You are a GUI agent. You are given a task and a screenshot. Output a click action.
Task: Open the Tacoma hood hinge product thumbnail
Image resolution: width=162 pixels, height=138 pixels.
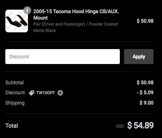coord(17,21)
